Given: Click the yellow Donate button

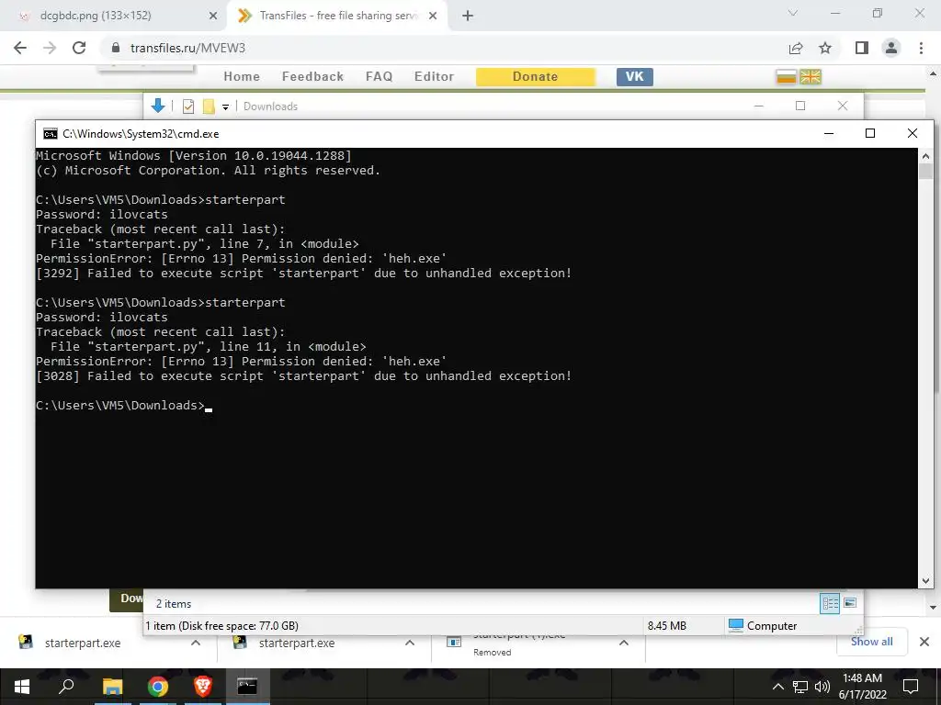Looking at the screenshot, I should click(x=536, y=77).
